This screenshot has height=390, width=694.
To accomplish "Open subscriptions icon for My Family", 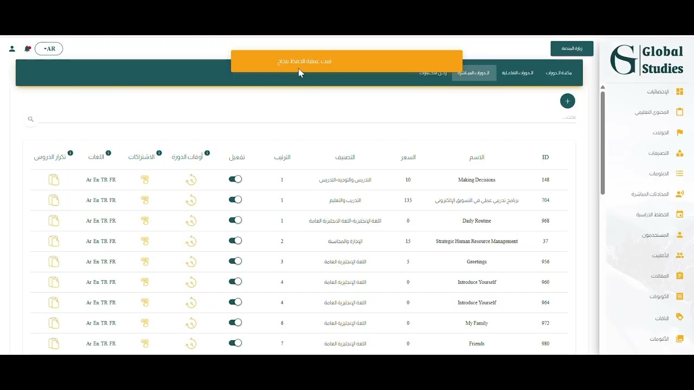I will click(x=145, y=323).
